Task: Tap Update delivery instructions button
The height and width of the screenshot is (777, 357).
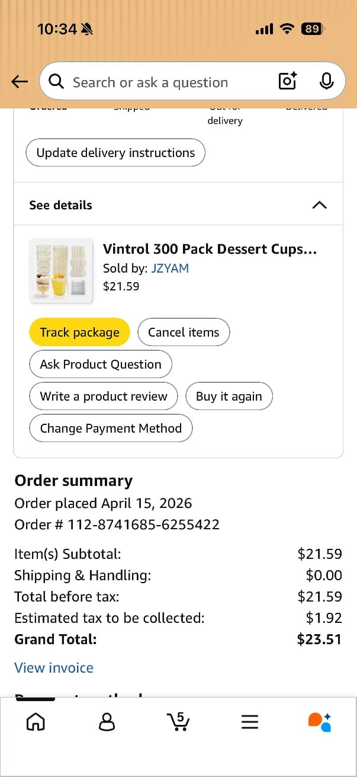Action: (x=115, y=153)
